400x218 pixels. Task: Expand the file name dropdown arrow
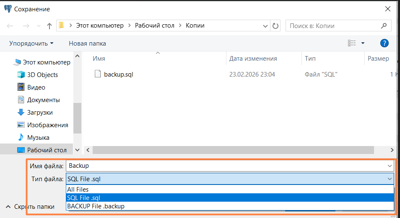pyautogui.click(x=390, y=166)
